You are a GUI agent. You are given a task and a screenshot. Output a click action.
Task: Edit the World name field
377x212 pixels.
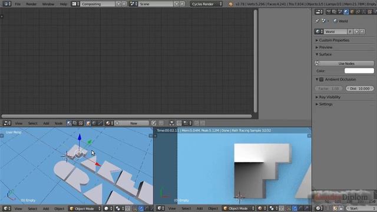point(335,31)
